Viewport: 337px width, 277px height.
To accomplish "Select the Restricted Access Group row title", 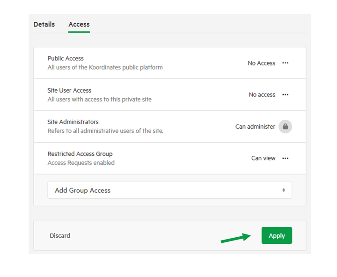I will click(x=80, y=154).
